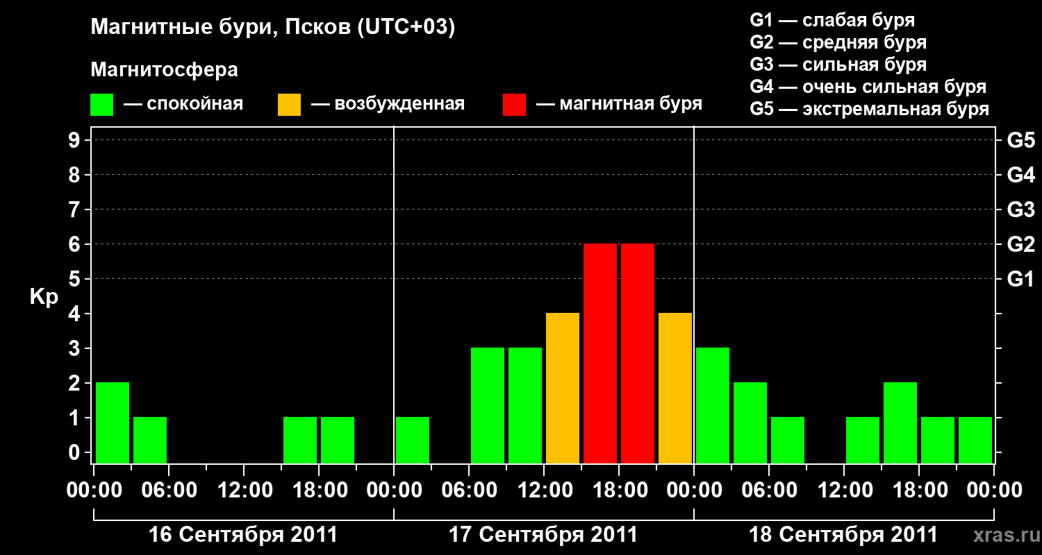1042x555 pixels.
Task: Click the green bar starting 18:00 on 16 Сентября
Action: click(x=338, y=441)
